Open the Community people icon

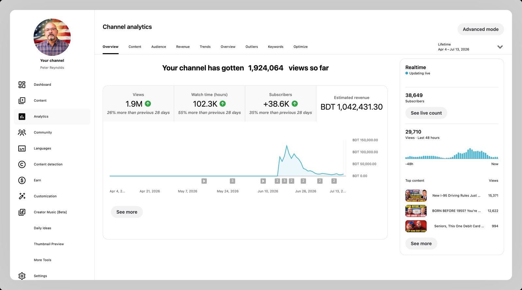[22, 132]
